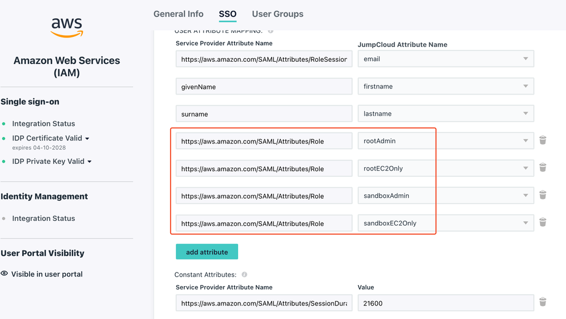The image size is (566, 319).
Task: Edit the surname attribute field
Action: pos(264,114)
